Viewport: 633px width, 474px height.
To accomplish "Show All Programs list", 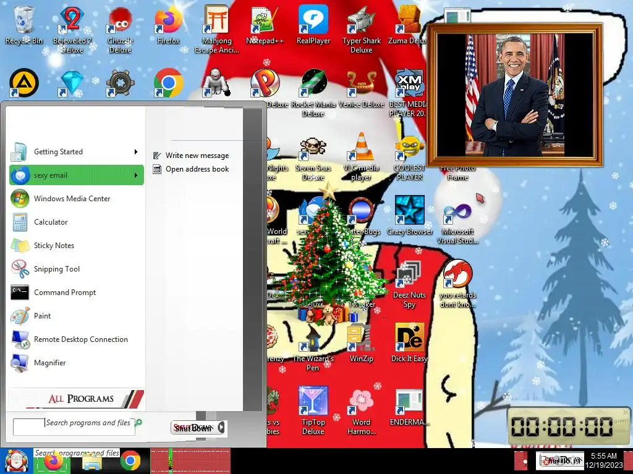I will [76, 399].
